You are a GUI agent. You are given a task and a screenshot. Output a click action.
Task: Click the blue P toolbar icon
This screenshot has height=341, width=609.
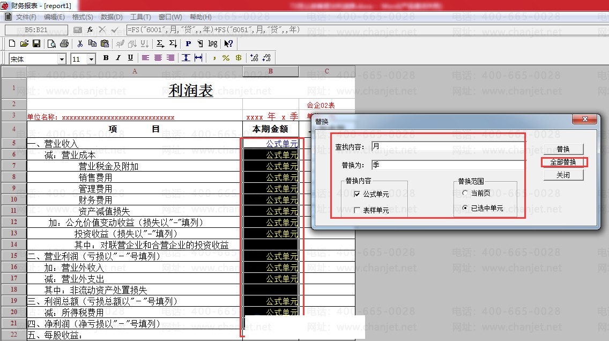click(188, 43)
